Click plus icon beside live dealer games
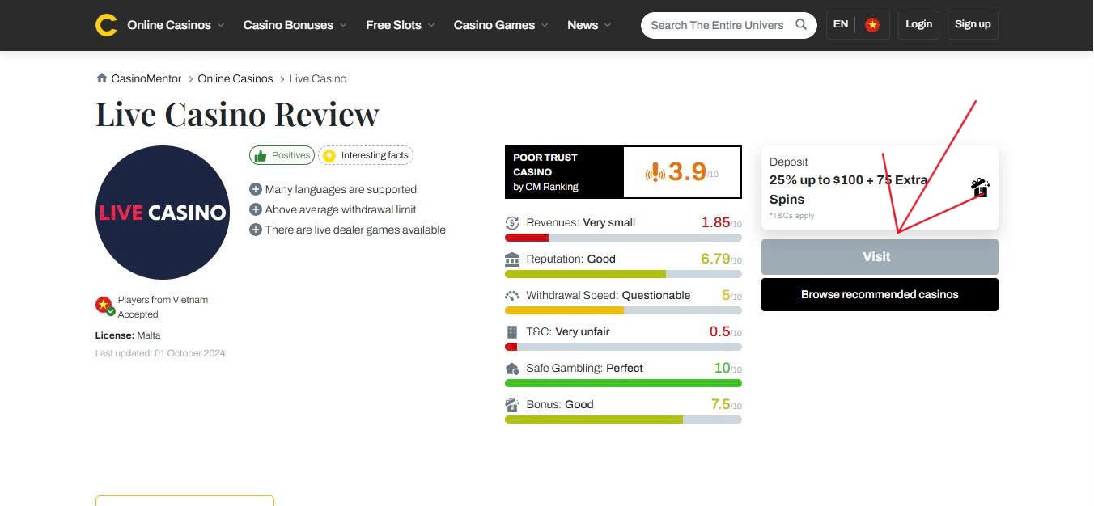This screenshot has width=1094, height=506. click(256, 230)
